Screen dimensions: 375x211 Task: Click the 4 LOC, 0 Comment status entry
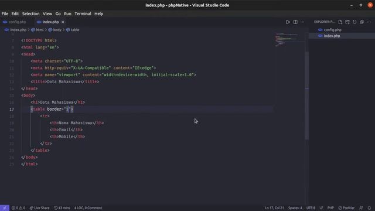point(88,208)
